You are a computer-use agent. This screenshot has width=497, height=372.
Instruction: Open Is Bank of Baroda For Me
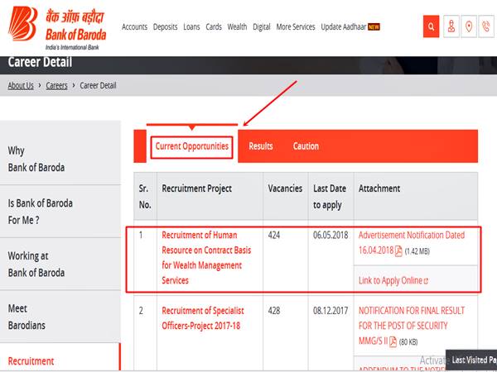pyautogui.click(x=60, y=212)
